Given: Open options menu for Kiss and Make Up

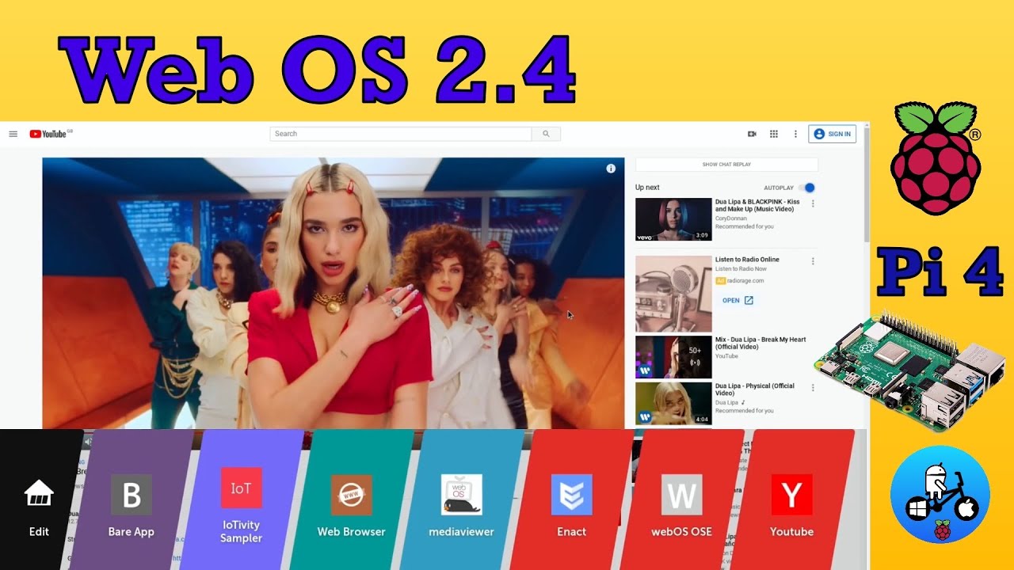Looking at the screenshot, I should tap(813, 203).
